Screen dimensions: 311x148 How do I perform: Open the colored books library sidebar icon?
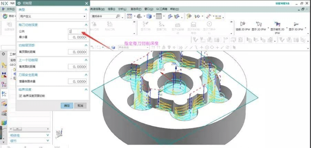coord(4,123)
